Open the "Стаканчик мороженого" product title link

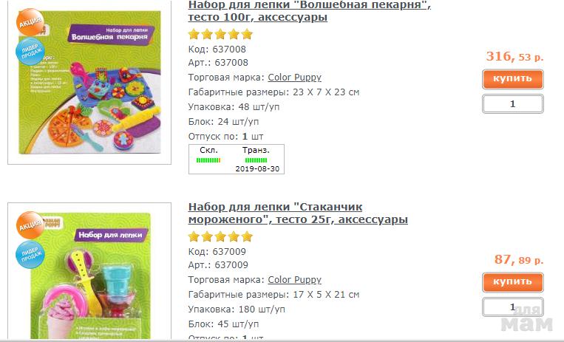click(x=298, y=213)
